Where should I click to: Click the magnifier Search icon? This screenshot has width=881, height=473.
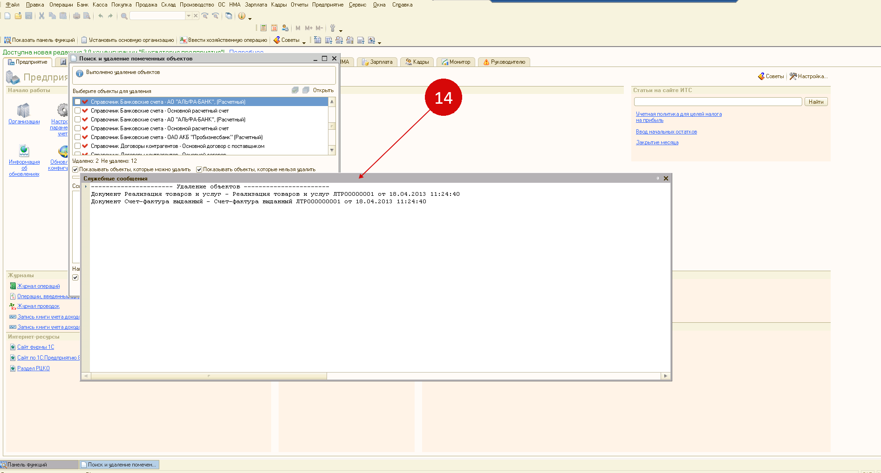[124, 16]
